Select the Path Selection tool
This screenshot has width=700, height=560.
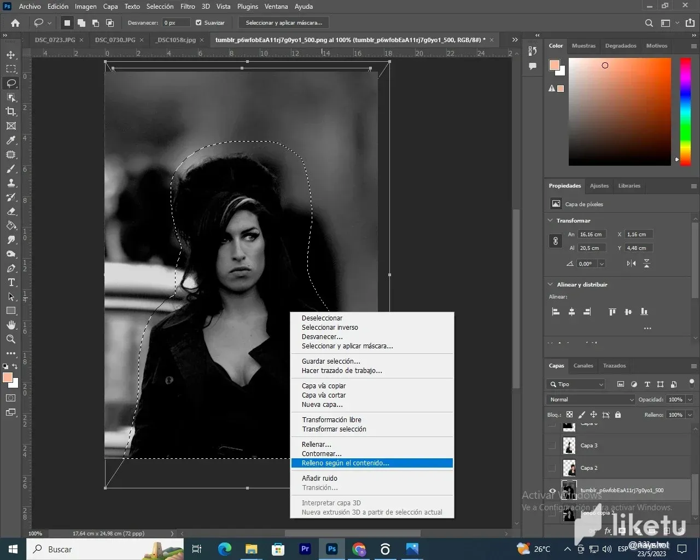click(11, 297)
